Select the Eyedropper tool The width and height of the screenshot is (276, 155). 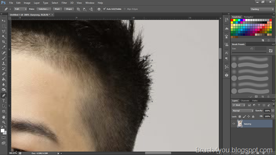point(3,47)
